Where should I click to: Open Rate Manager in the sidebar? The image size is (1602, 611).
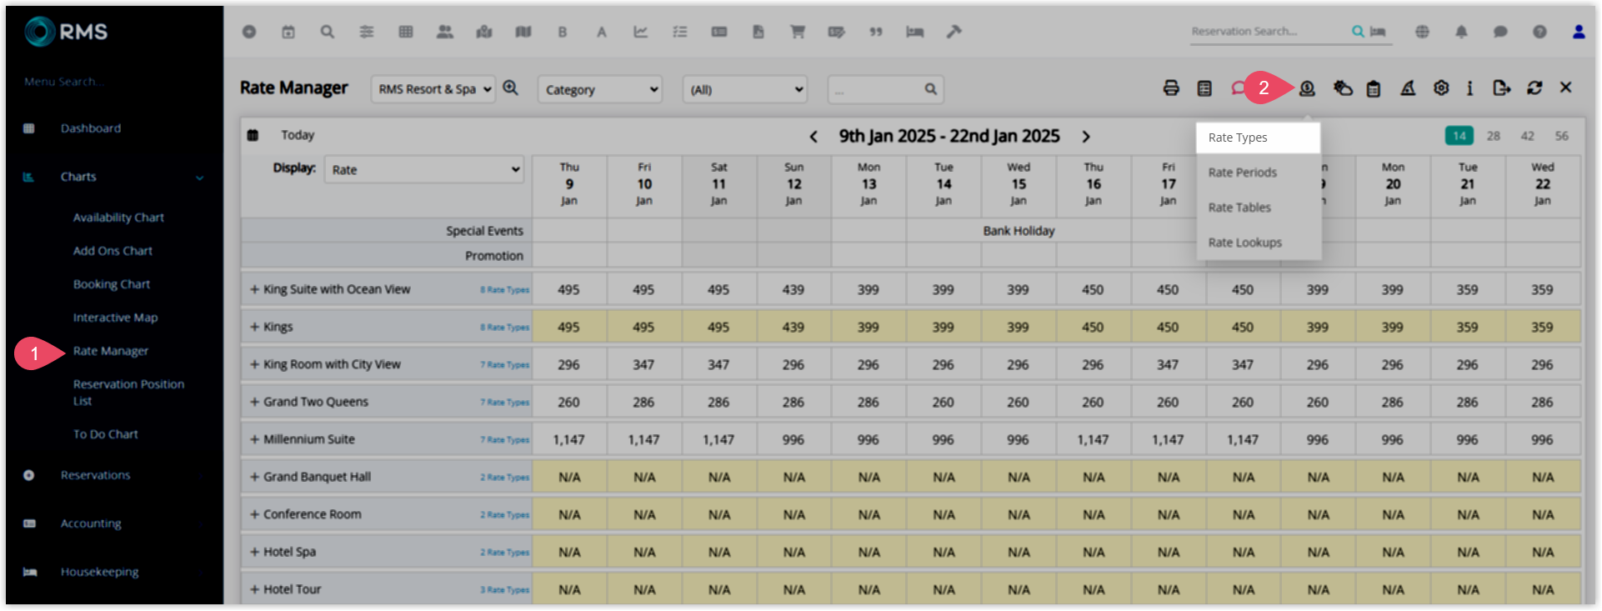click(x=111, y=351)
